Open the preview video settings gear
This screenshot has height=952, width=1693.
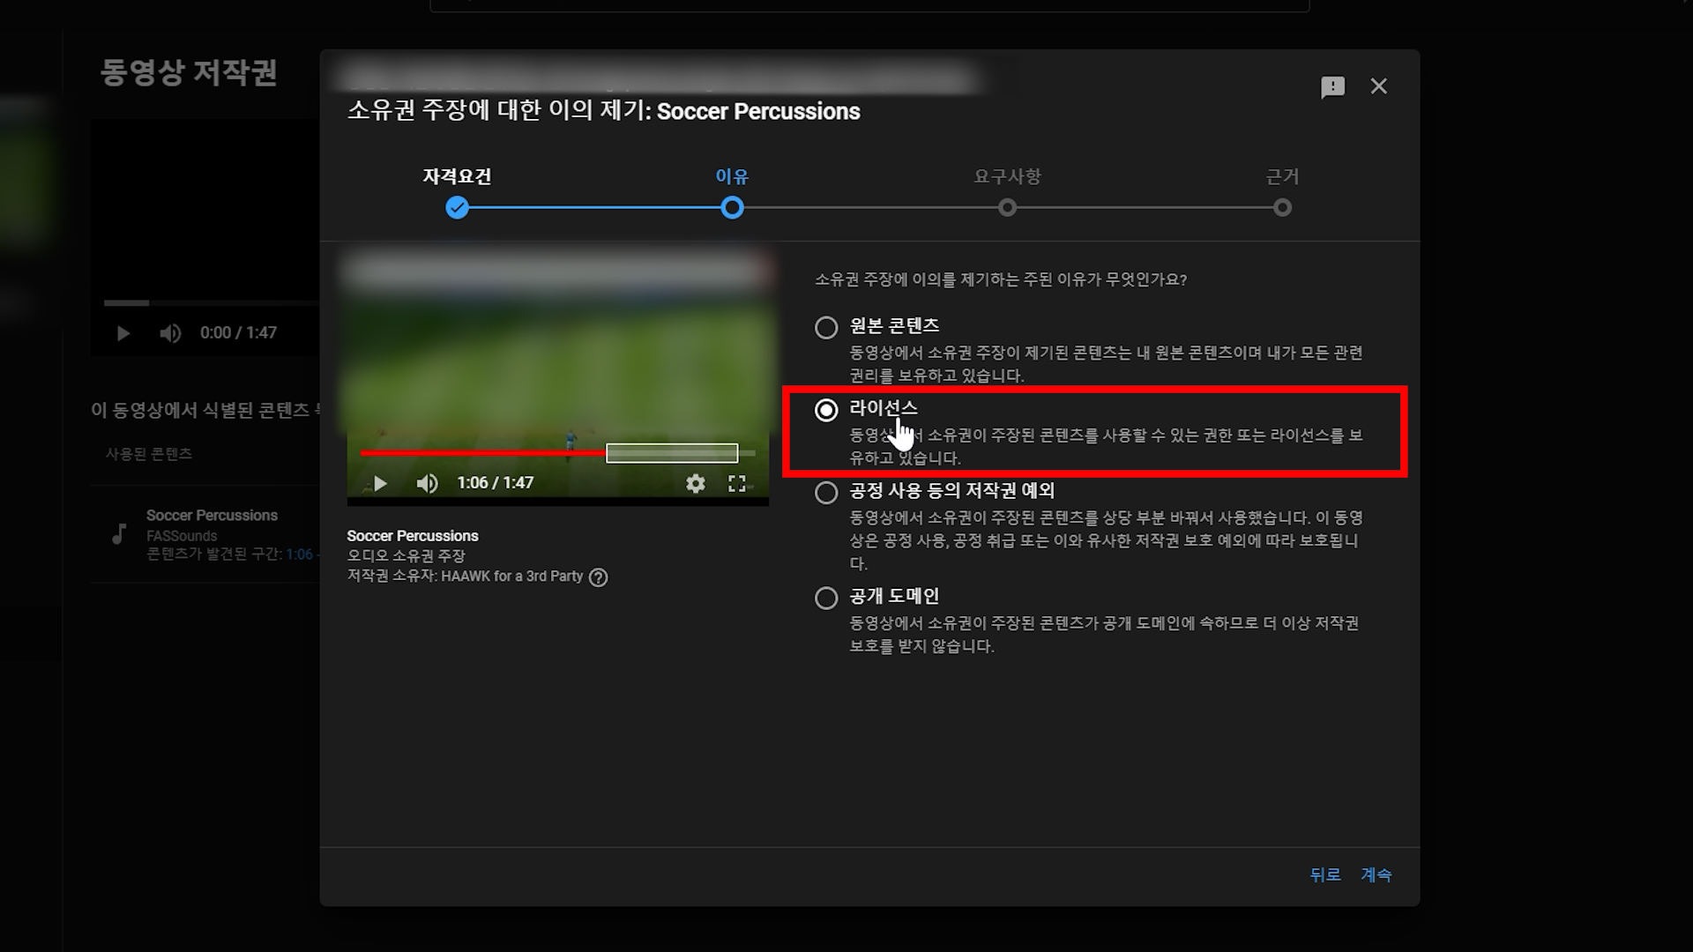point(696,483)
